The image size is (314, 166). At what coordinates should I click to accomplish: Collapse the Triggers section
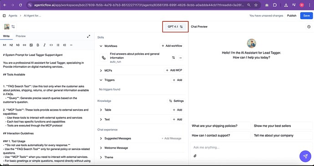(x=101, y=80)
